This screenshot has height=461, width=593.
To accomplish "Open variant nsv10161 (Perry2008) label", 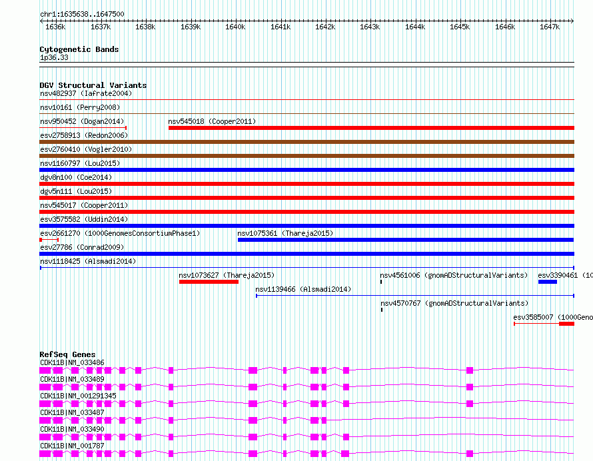I will tap(80, 107).
